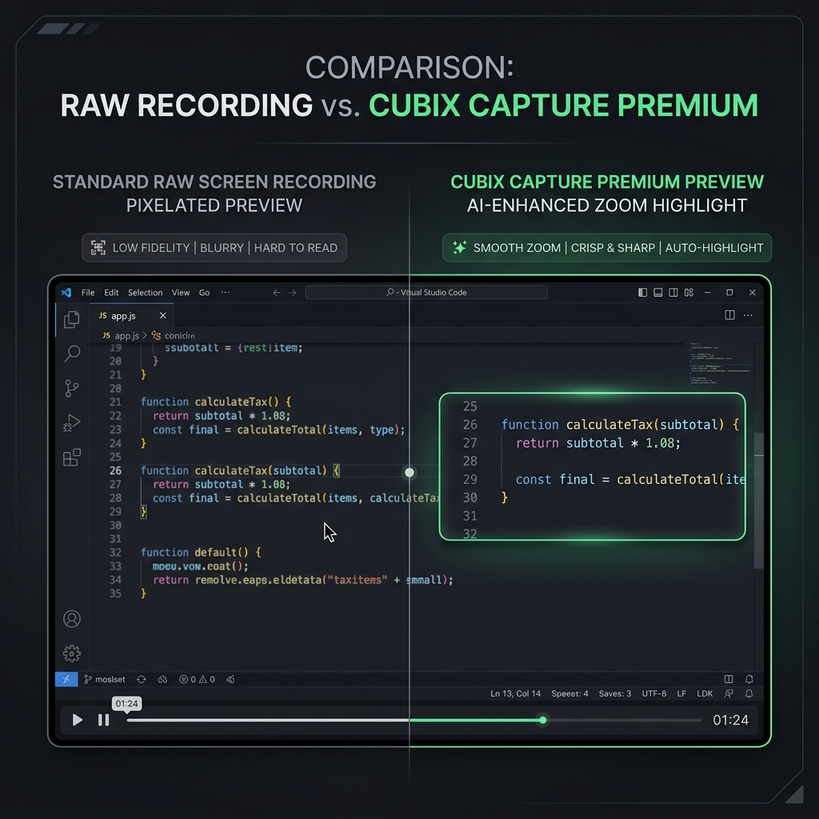Click the zoomed highlight code preview
The image size is (819, 819).
[593, 466]
